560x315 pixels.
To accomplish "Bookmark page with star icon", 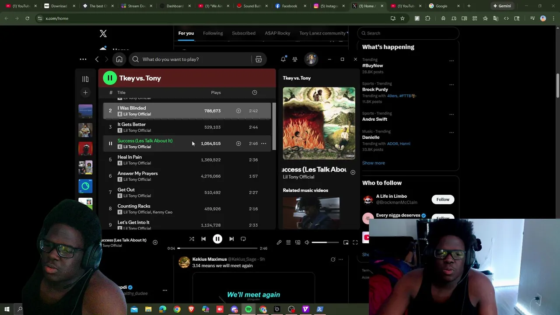I will pos(402,18).
